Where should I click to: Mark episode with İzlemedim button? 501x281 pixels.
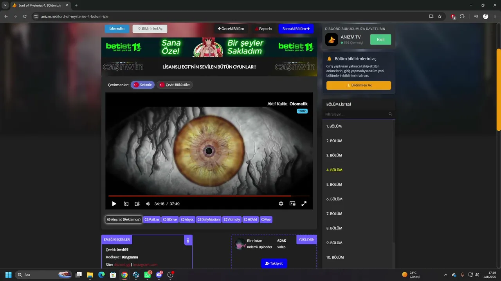[x=117, y=28]
